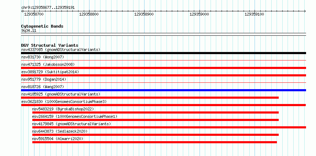Click the nsv4337085 black variant bar
This screenshot has width=316, height=156.
pos(163,53)
